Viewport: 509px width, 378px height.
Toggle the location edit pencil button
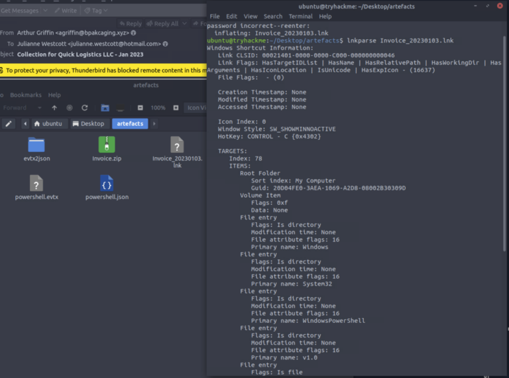click(x=8, y=123)
